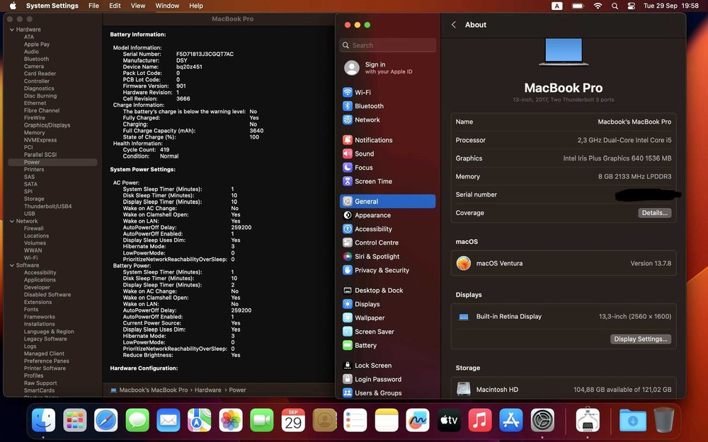
Task: Launch Safari from the Dock
Action: click(106, 420)
